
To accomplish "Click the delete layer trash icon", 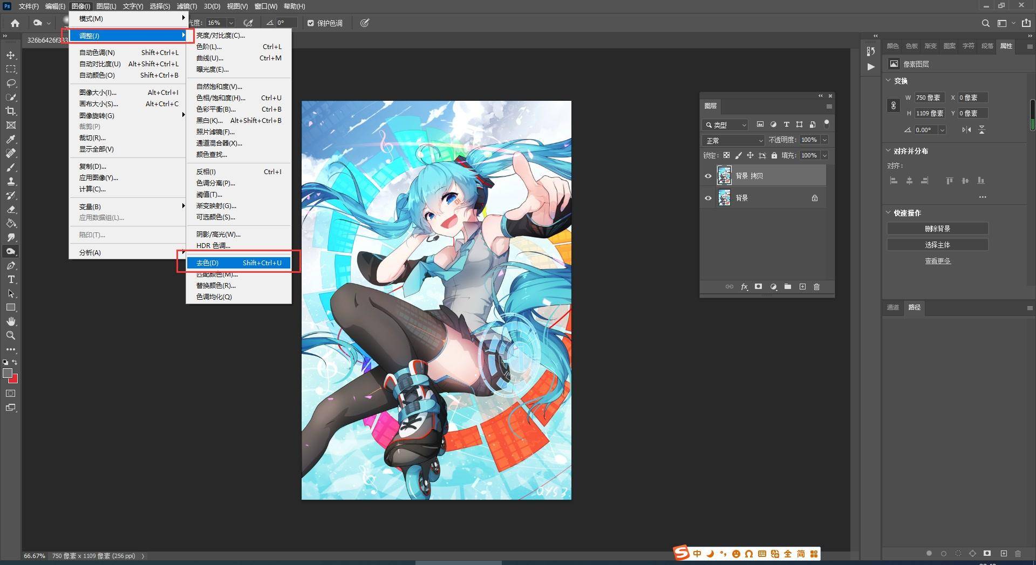I will click(816, 287).
